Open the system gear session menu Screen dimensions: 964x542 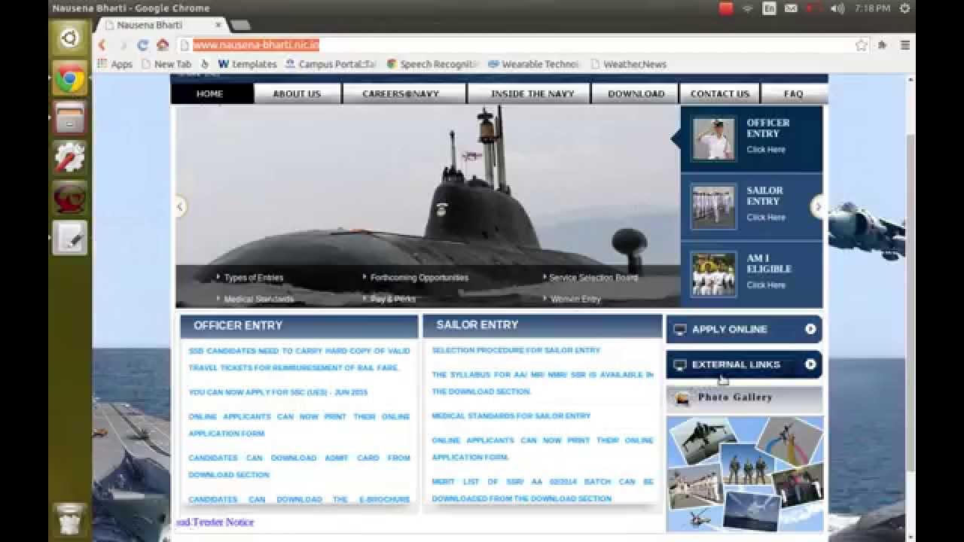coord(905,8)
